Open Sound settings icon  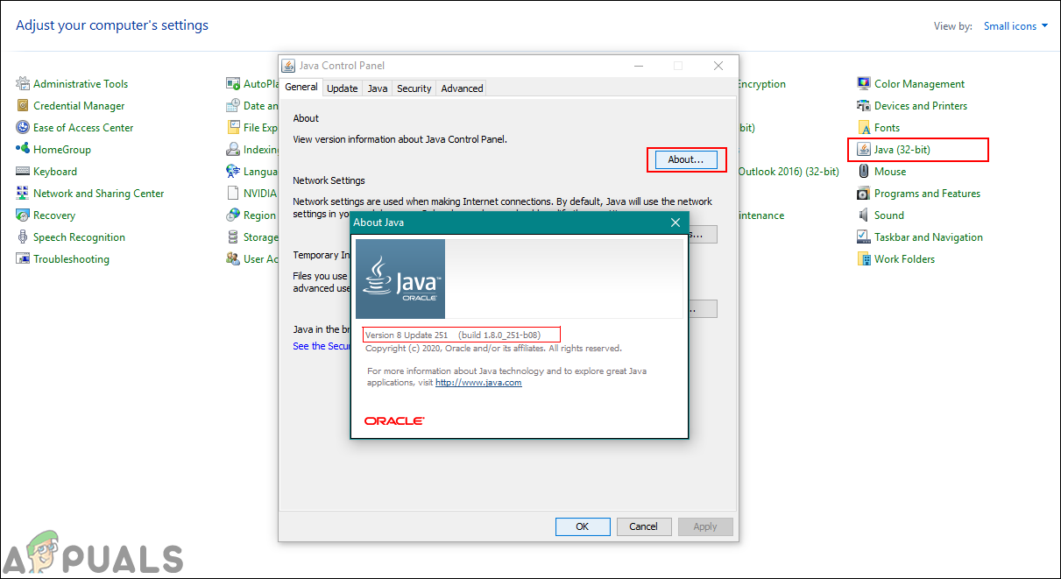click(864, 215)
